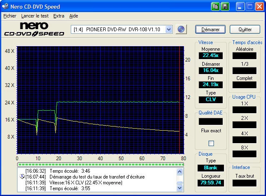Click the Nero app icon in title bar

point(5,6)
